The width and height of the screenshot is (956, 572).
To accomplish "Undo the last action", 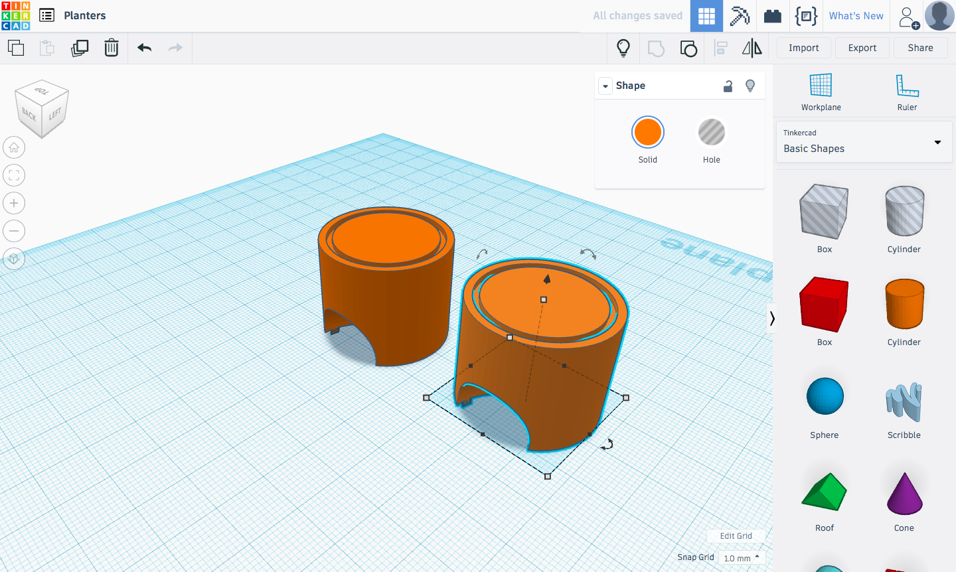I will tap(145, 48).
